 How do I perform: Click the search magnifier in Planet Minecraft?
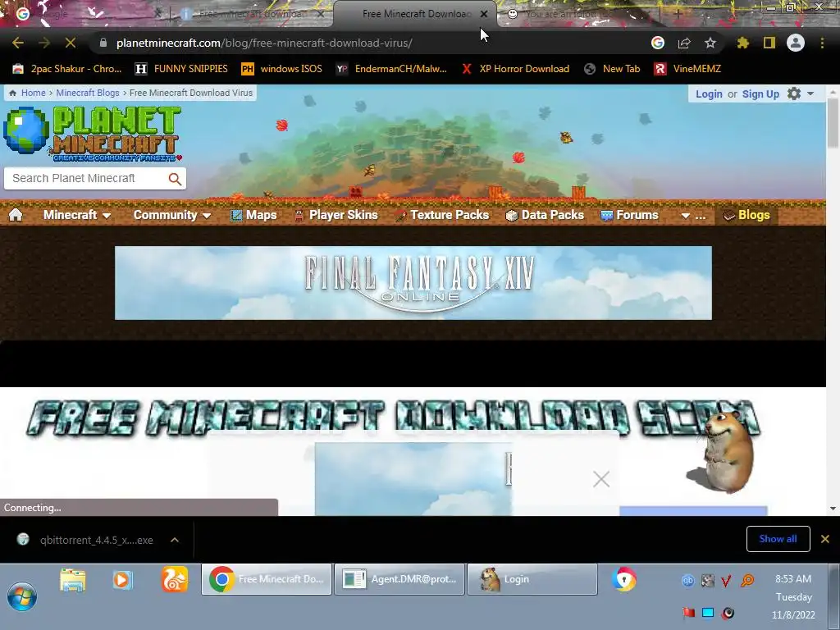[175, 179]
